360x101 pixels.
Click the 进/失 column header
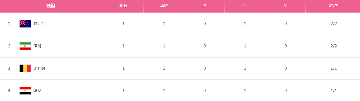point(333,6)
